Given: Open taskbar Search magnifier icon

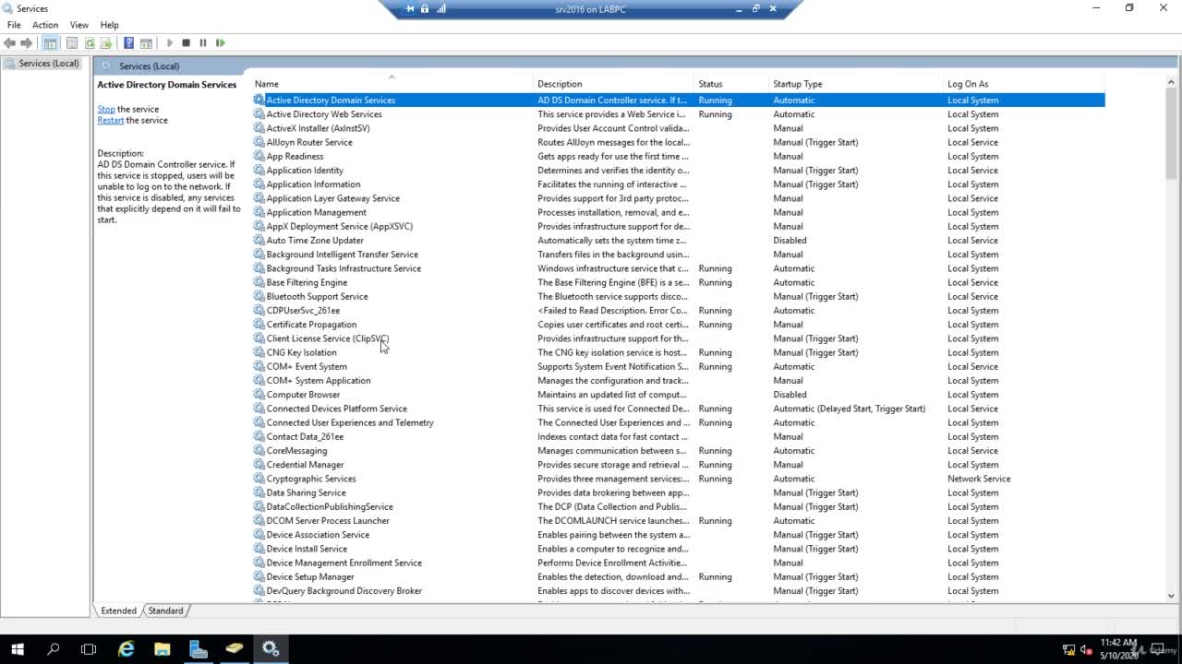Looking at the screenshot, I should pos(53,649).
